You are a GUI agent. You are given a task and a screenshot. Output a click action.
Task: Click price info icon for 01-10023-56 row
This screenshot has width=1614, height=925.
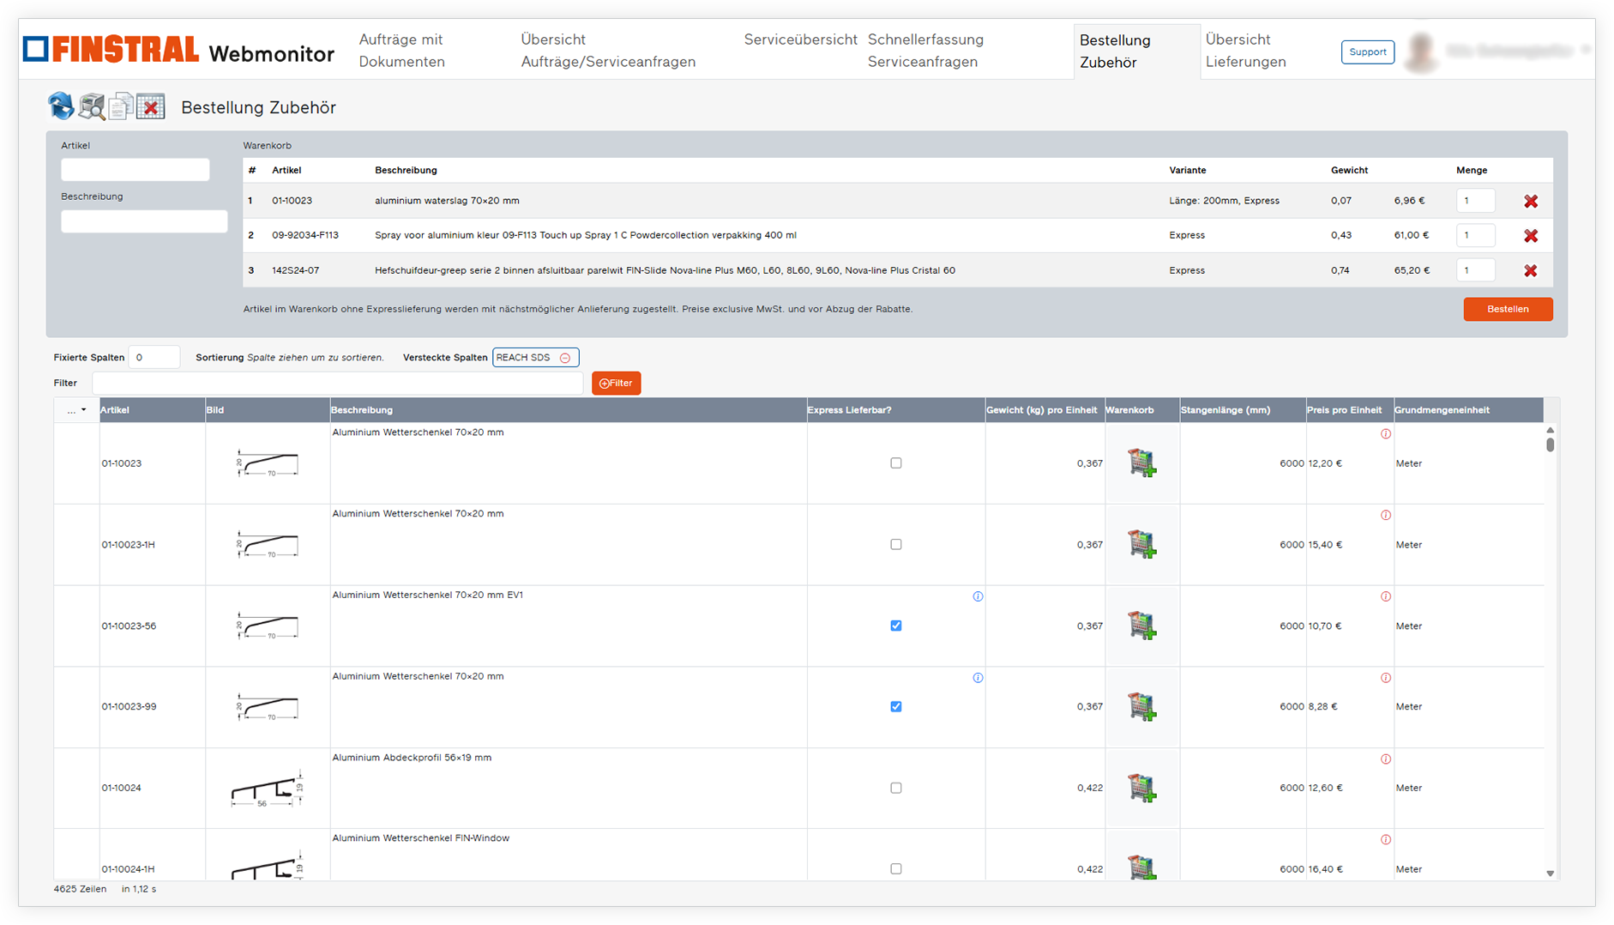click(x=1386, y=596)
